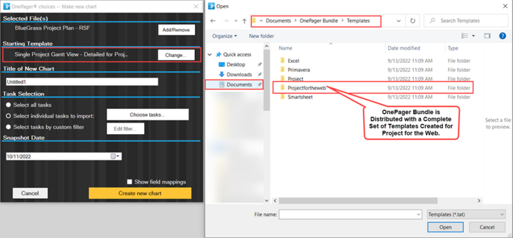Open the recent locations chevron dropdown
This screenshot has width=513, height=238.
point(235,21)
